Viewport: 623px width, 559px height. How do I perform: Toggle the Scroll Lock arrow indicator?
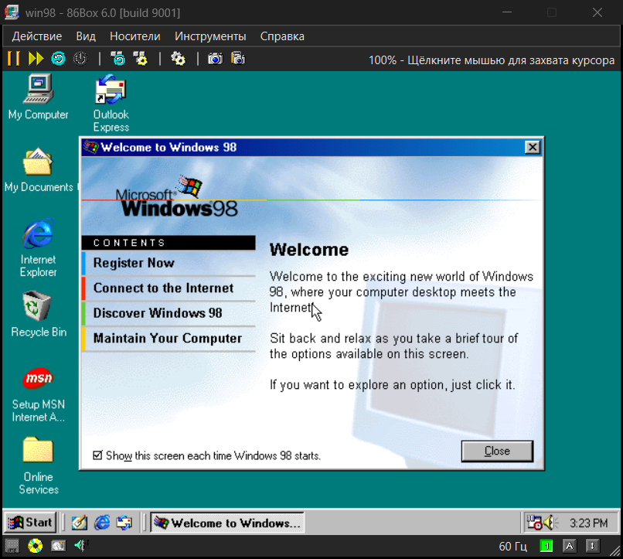pyautogui.click(x=592, y=547)
